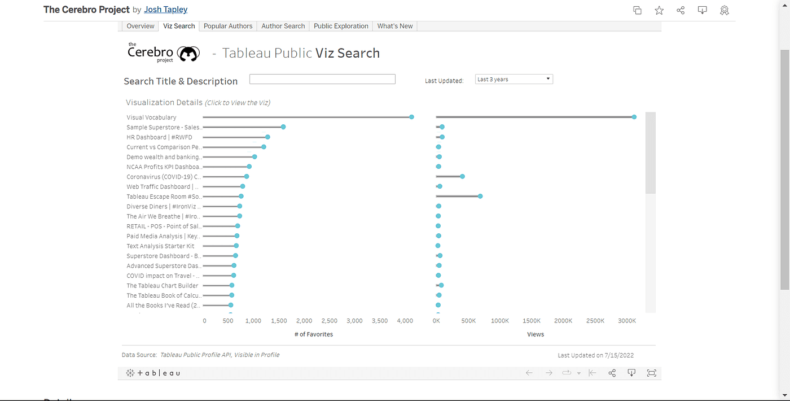Select The Air We Breathe row
Screen dimensions: 790x401
[164, 216]
